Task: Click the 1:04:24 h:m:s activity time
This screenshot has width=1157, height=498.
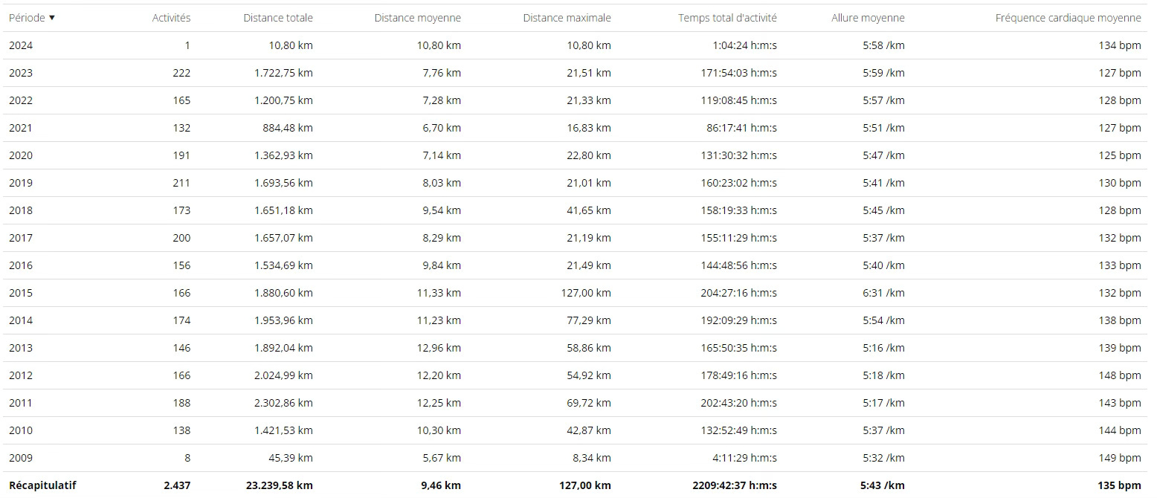Action: (x=744, y=45)
